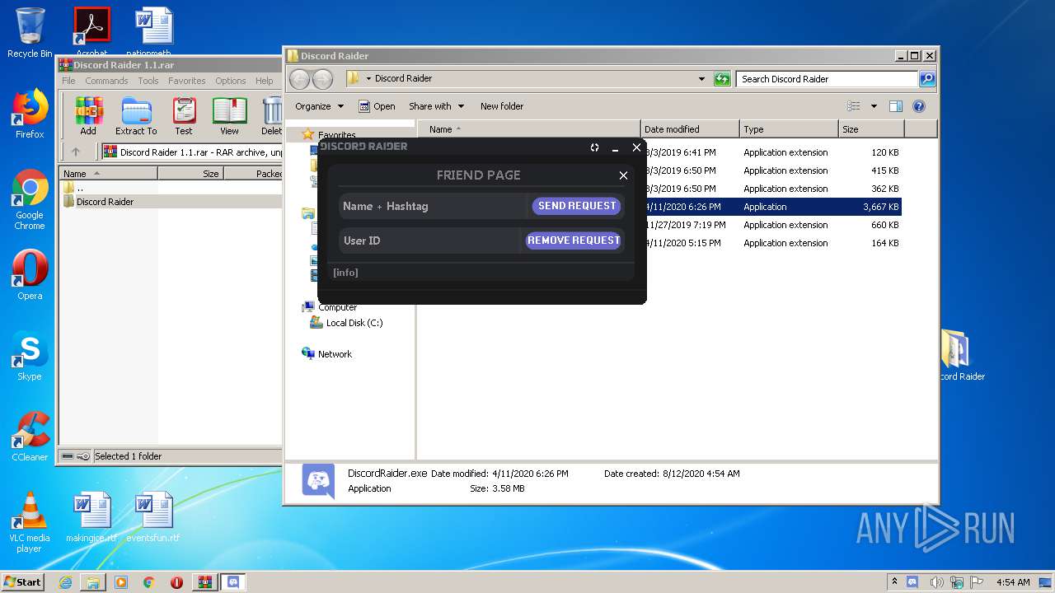Image resolution: width=1055 pixels, height=593 pixels.
Task: Open Favorites menu in WinRAR
Action: point(187,81)
